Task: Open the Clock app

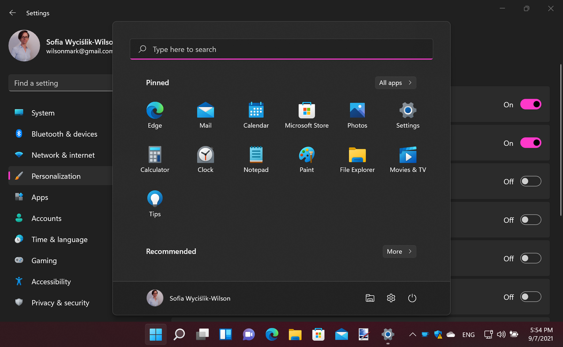Action: tap(205, 157)
